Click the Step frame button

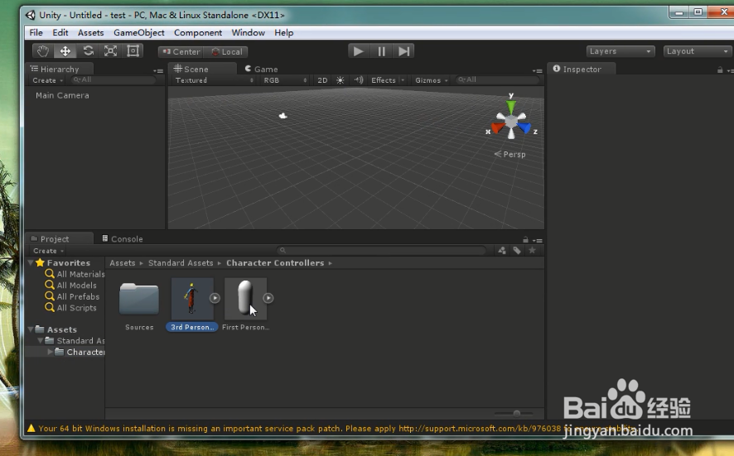pos(403,51)
